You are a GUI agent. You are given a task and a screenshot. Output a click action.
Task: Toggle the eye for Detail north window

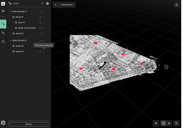pyautogui.click(x=40, y=28)
